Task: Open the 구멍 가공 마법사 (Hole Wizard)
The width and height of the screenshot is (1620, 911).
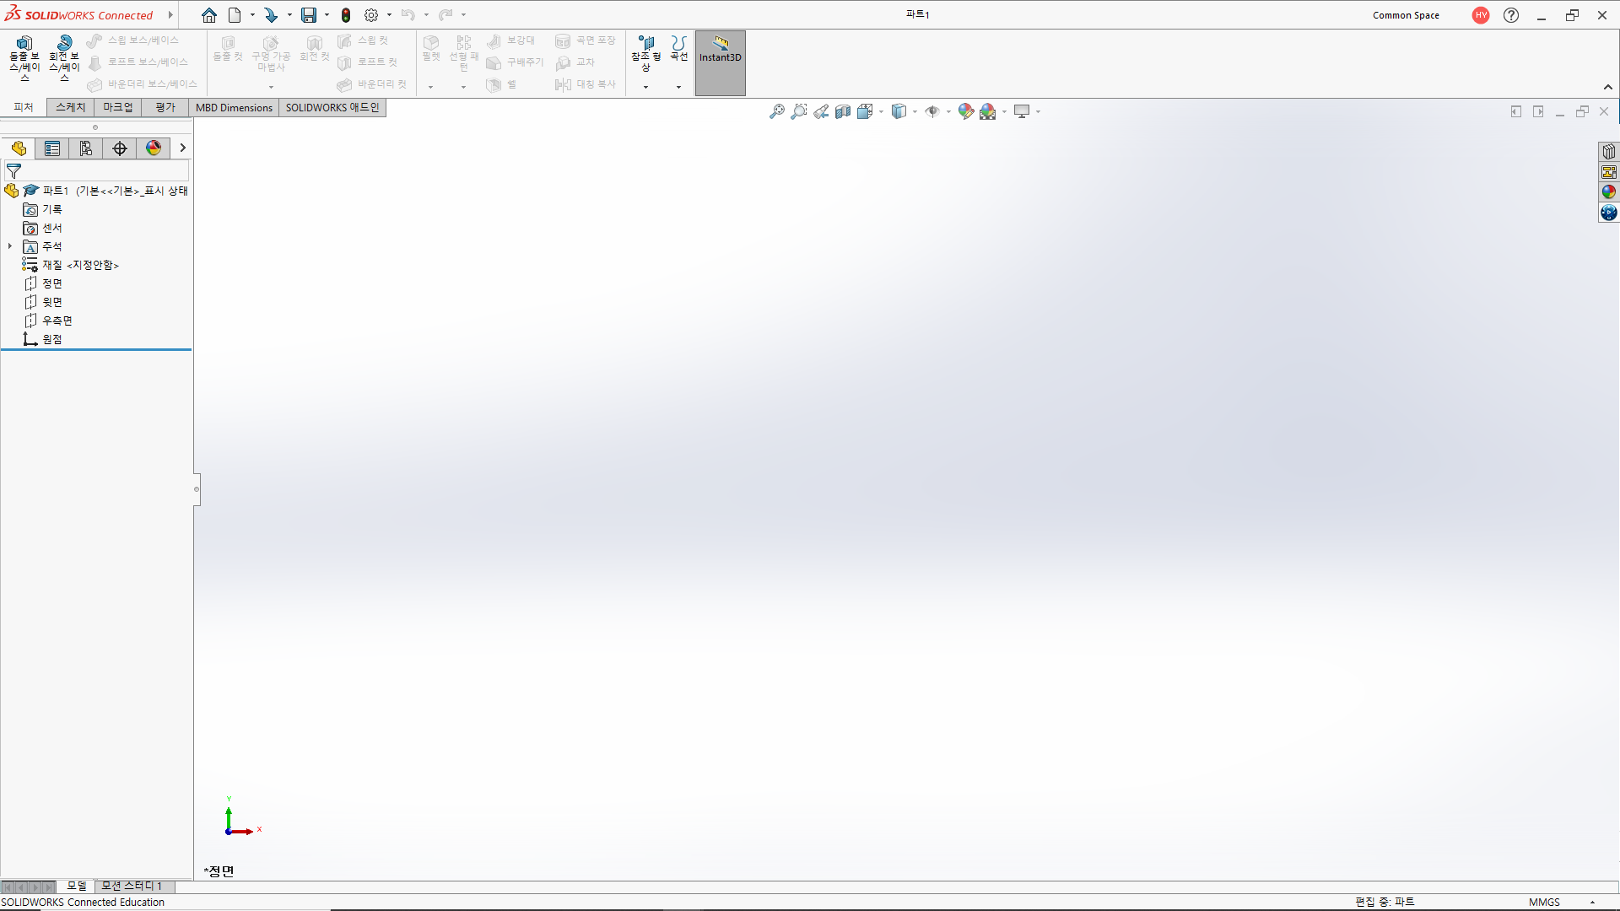Action: click(271, 53)
